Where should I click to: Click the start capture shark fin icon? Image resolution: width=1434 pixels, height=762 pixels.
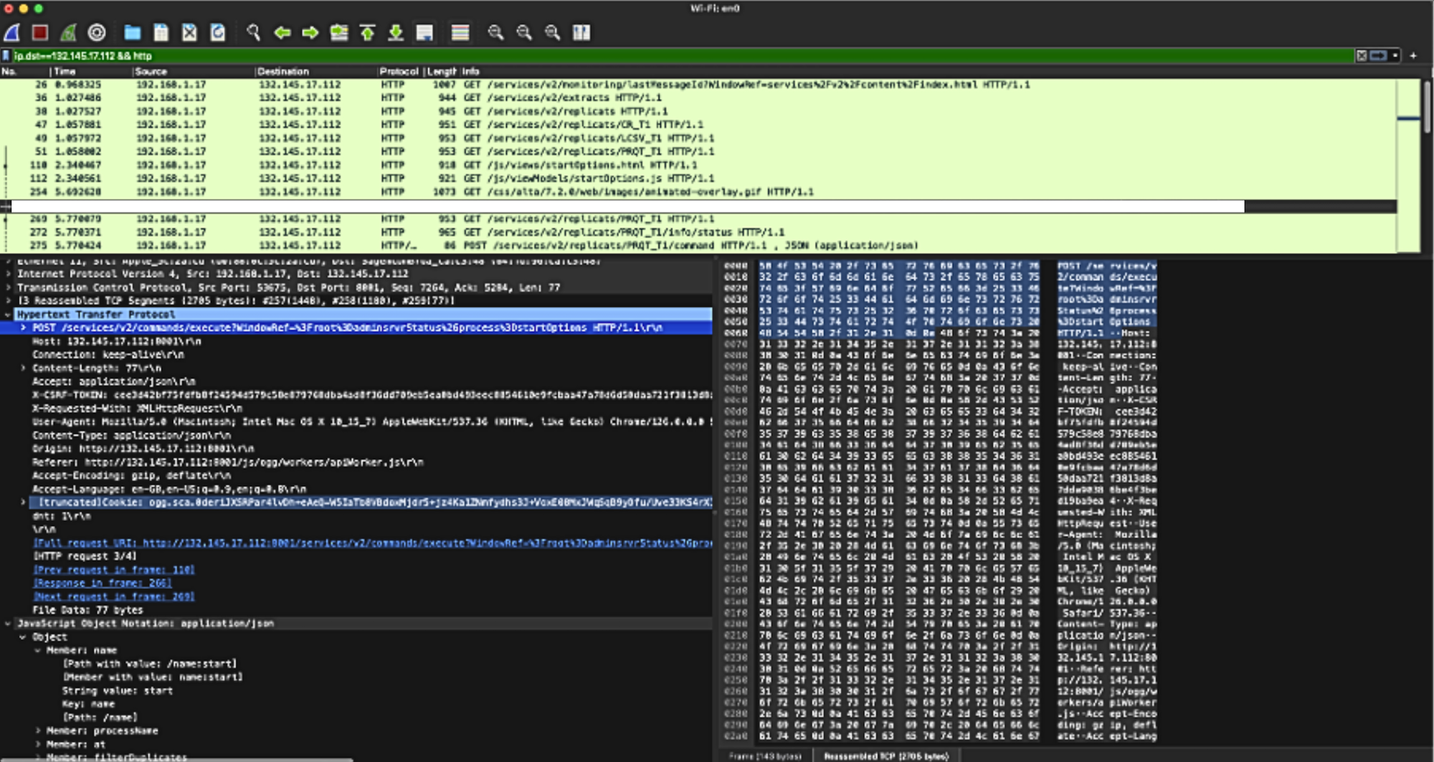click(12, 32)
